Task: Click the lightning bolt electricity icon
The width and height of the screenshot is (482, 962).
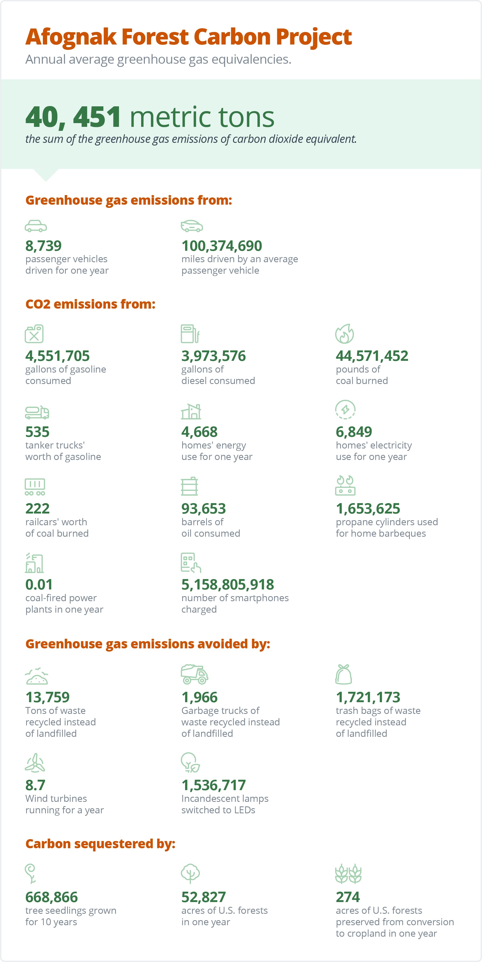Action: [345, 410]
